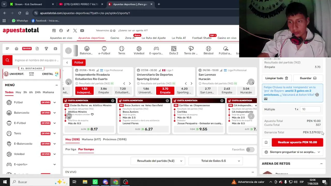Select the 2.77 San Lorenzo odds button

207,91
